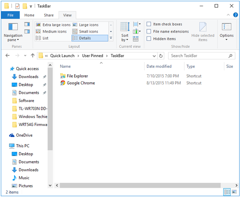Switch to the Share tab
Viewport: 240px width, 197px height.
pyautogui.click(x=49, y=15)
